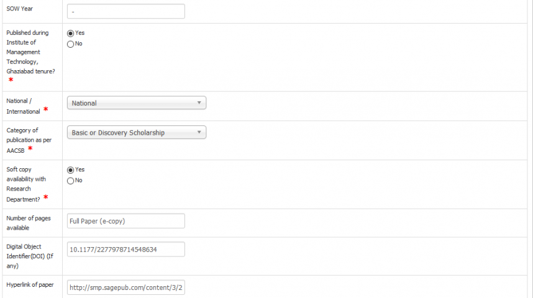Click the No label under IMT tenure
The image size is (533, 298).
click(x=78, y=43)
